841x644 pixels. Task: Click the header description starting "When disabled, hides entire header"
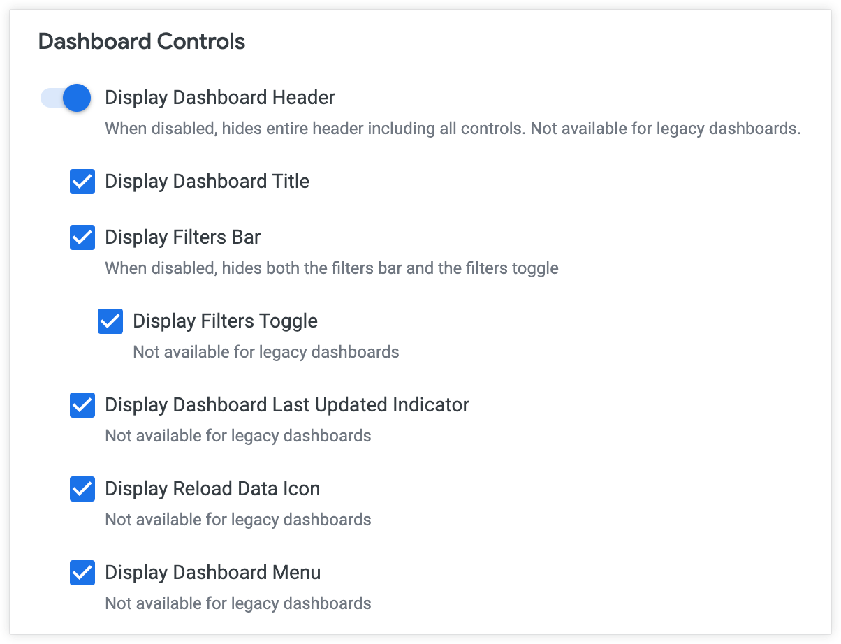(x=453, y=129)
